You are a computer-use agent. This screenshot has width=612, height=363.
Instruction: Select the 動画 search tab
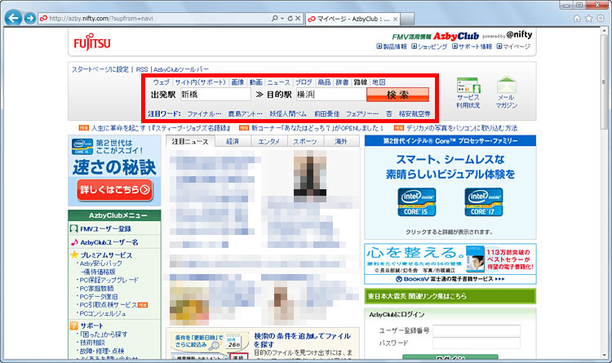coord(255,82)
